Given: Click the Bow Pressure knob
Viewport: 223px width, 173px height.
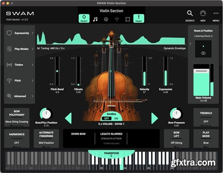Looking at the screenshot, I should [x=177, y=114].
